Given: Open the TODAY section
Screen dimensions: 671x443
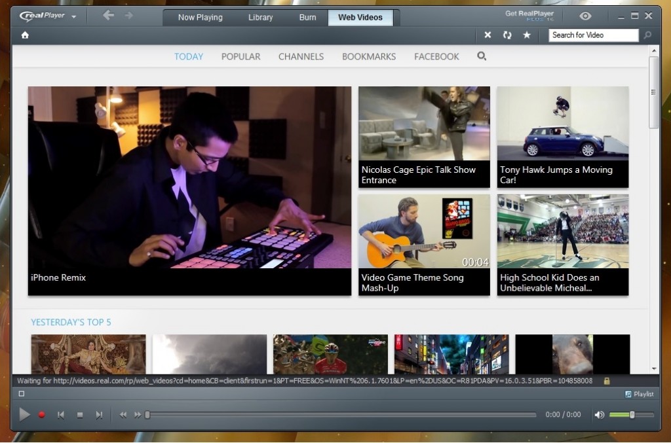Looking at the screenshot, I should [188, 56].
